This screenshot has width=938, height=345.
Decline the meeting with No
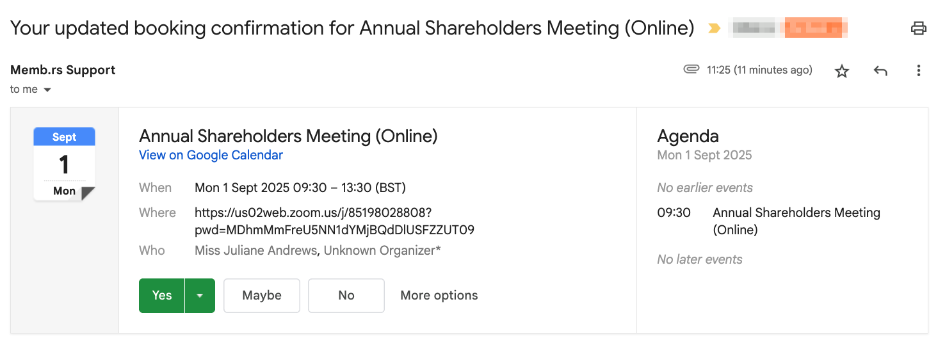coord(346,296)
